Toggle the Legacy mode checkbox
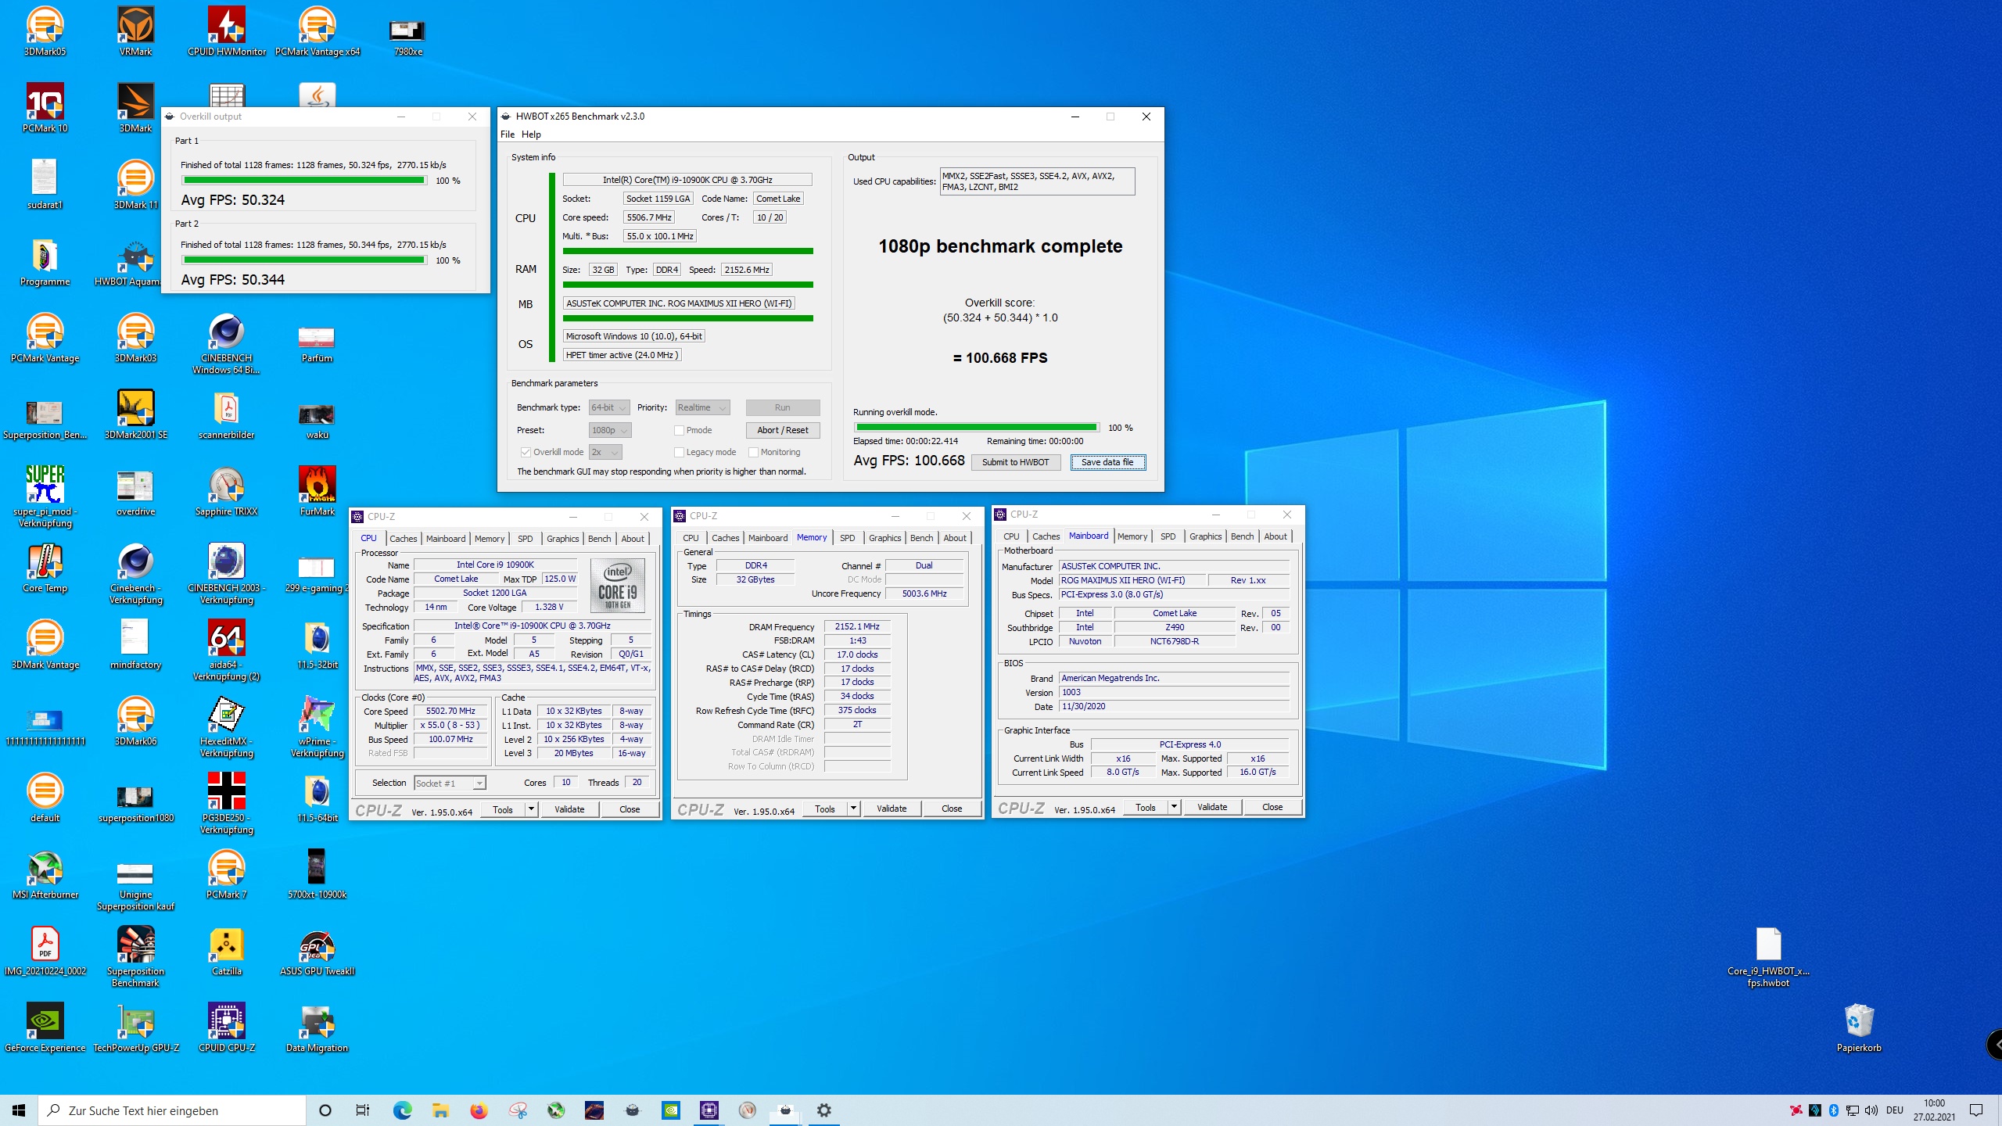 pyautogui.click(x=679, y=452)
